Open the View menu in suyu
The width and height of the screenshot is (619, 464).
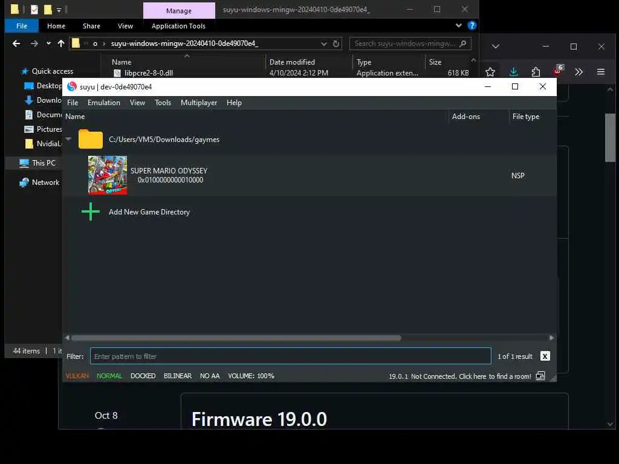tap(137, 103)
